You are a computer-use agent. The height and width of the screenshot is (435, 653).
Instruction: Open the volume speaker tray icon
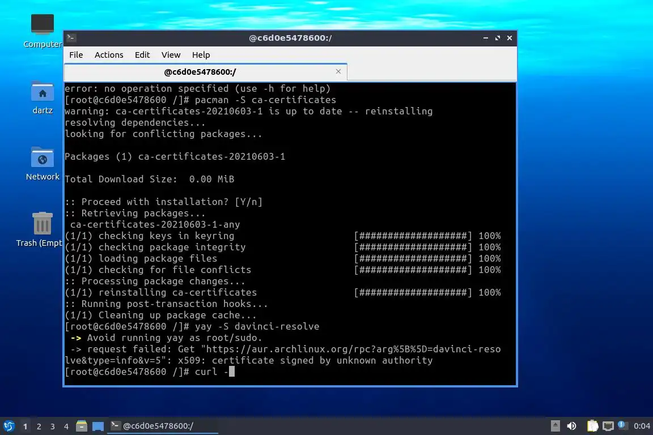pos(572,426)
